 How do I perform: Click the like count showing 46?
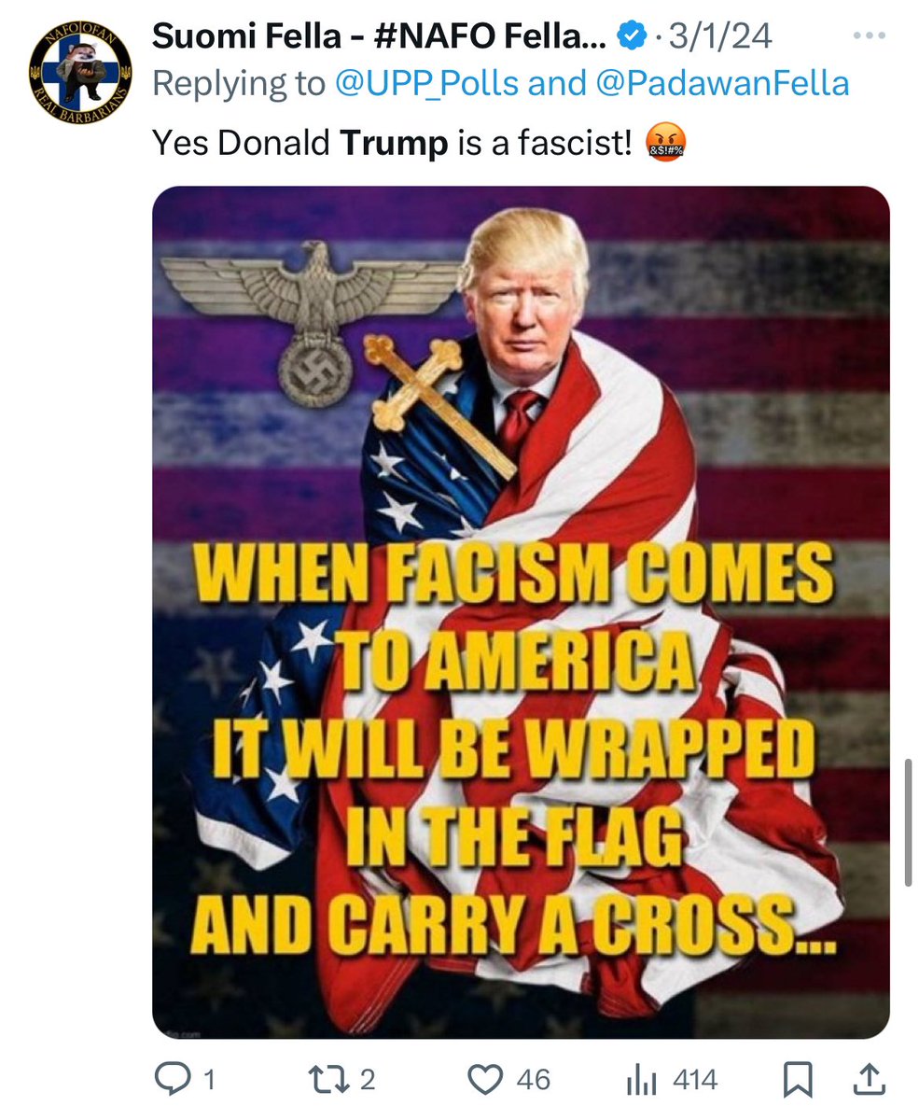533,1081
